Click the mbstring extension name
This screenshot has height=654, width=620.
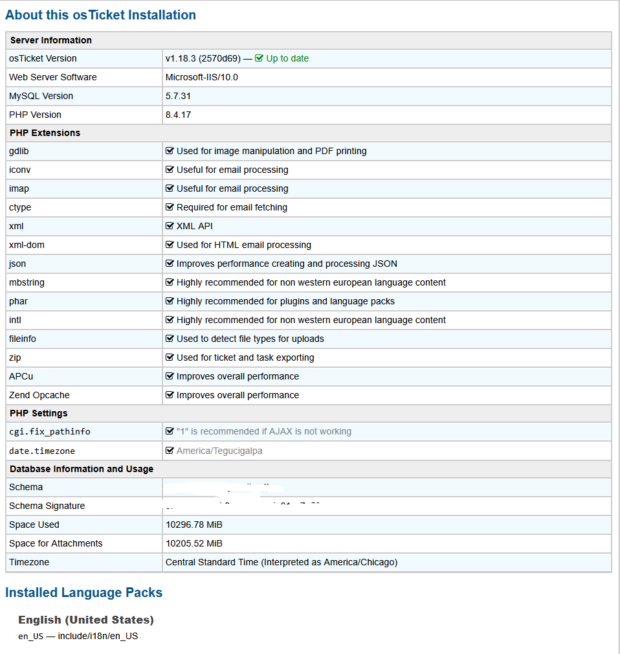pos(27,282)
